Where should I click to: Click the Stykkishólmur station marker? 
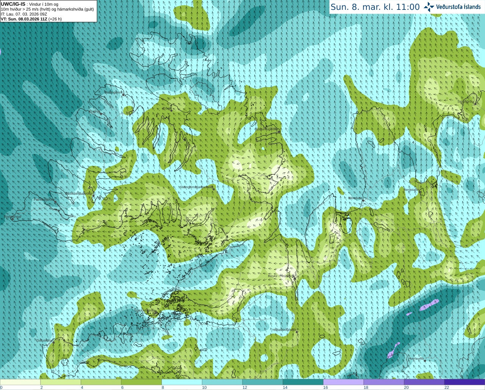tap(156, 312)
